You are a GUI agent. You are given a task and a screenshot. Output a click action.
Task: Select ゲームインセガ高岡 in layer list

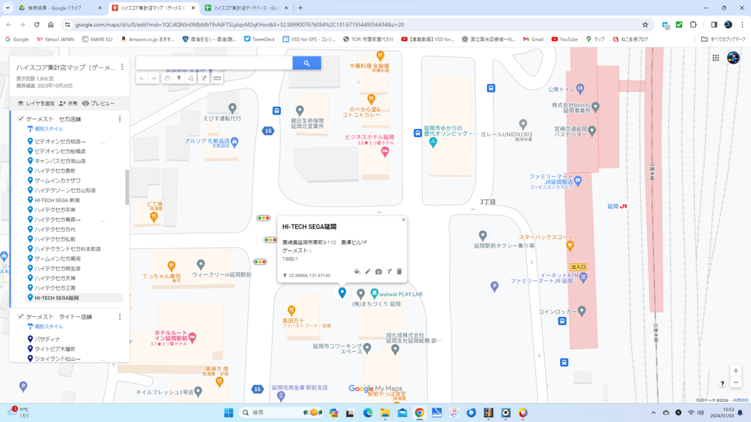click(x=58, y=258)
